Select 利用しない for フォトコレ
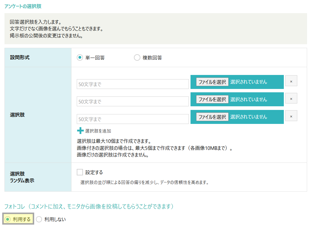This screenshot has height=226, width=311. 39,219
